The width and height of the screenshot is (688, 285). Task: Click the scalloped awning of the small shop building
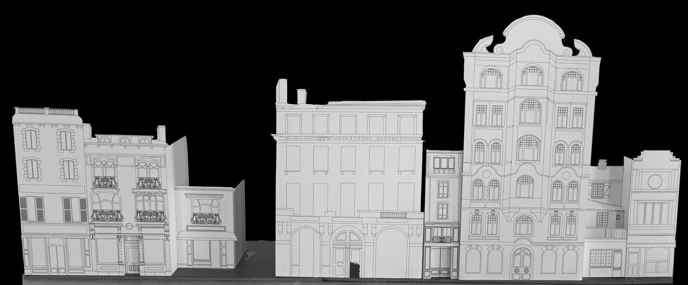207,236
